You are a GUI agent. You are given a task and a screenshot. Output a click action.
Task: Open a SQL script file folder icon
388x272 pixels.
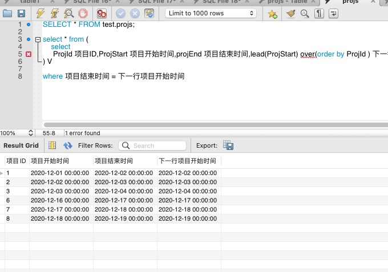tap(7, 13)
